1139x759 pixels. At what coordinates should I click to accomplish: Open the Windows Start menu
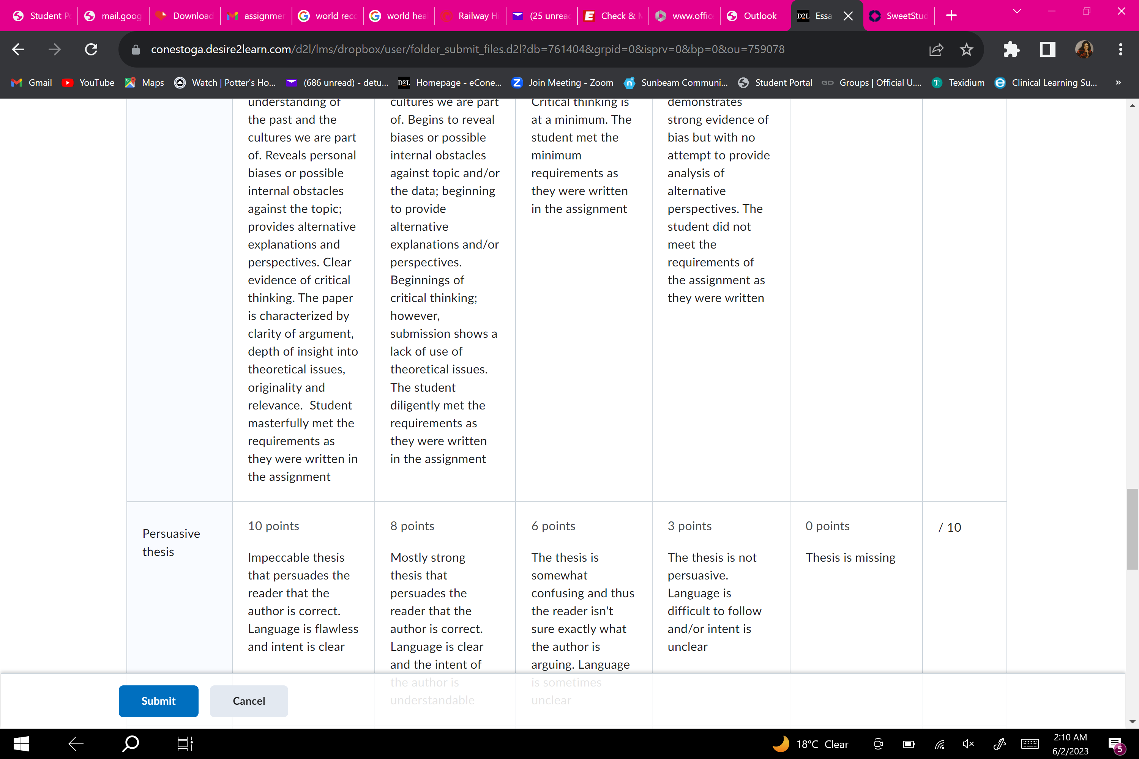click(x=21, y=743)
